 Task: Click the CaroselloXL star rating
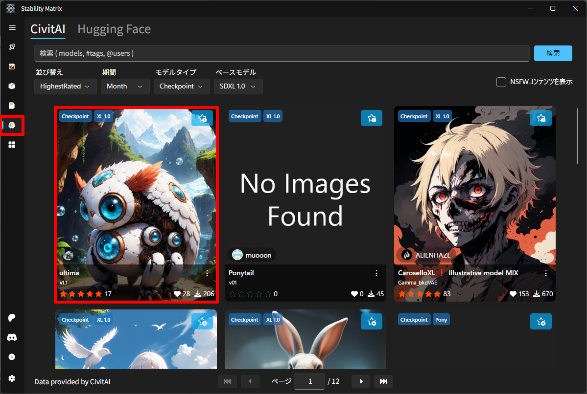(420, 294)
